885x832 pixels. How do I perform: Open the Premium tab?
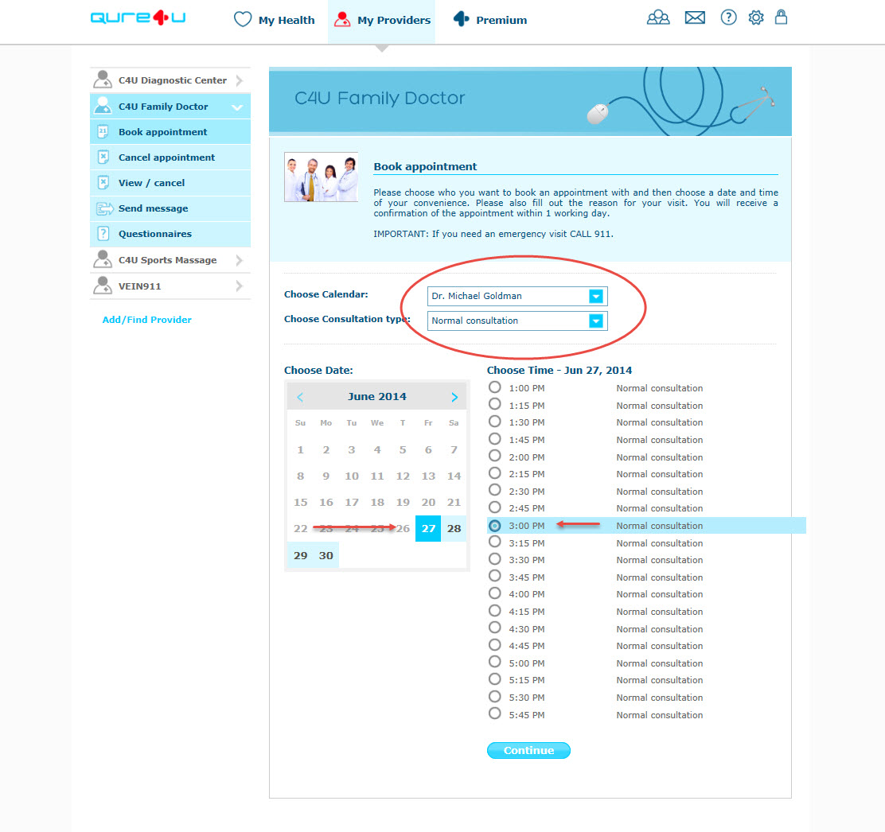[x=490, y=20]
